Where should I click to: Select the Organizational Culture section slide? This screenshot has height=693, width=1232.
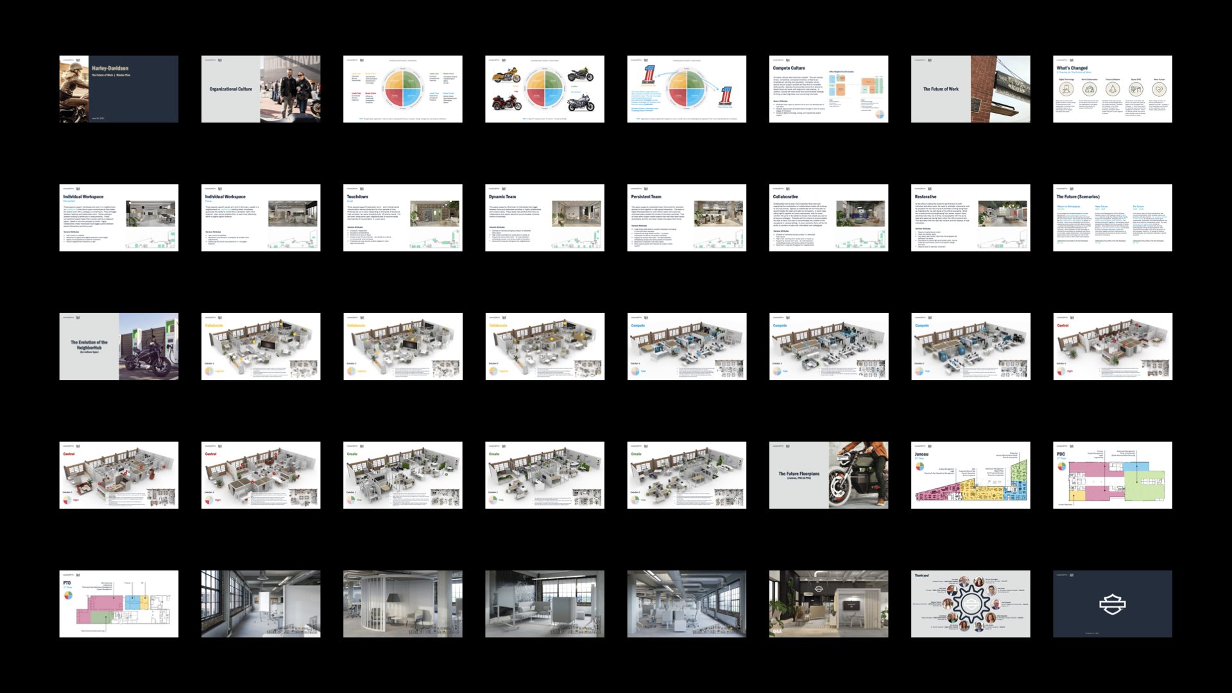[261, 89]
